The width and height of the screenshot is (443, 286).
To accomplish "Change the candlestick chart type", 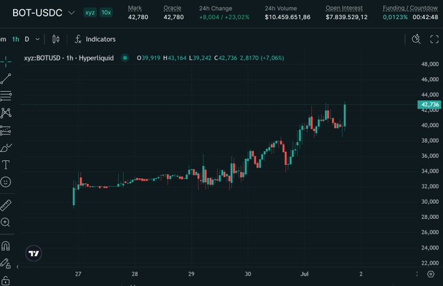I will [x=56, y=39].
